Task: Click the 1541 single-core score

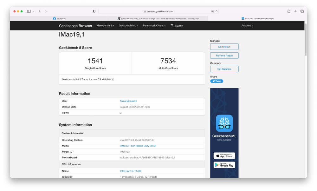Action: click(x=95, y=61)
